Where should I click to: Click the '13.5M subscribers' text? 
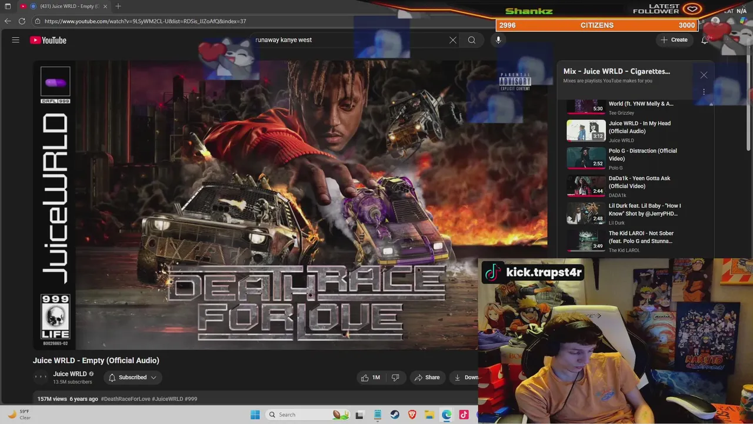click(x=72, y=382)
